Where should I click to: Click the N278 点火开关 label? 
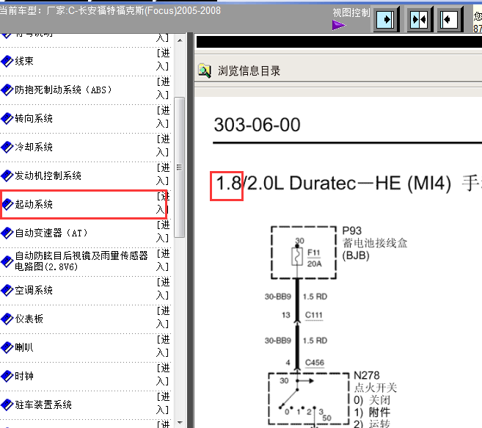pyautogui.click(x=375, y=382)
